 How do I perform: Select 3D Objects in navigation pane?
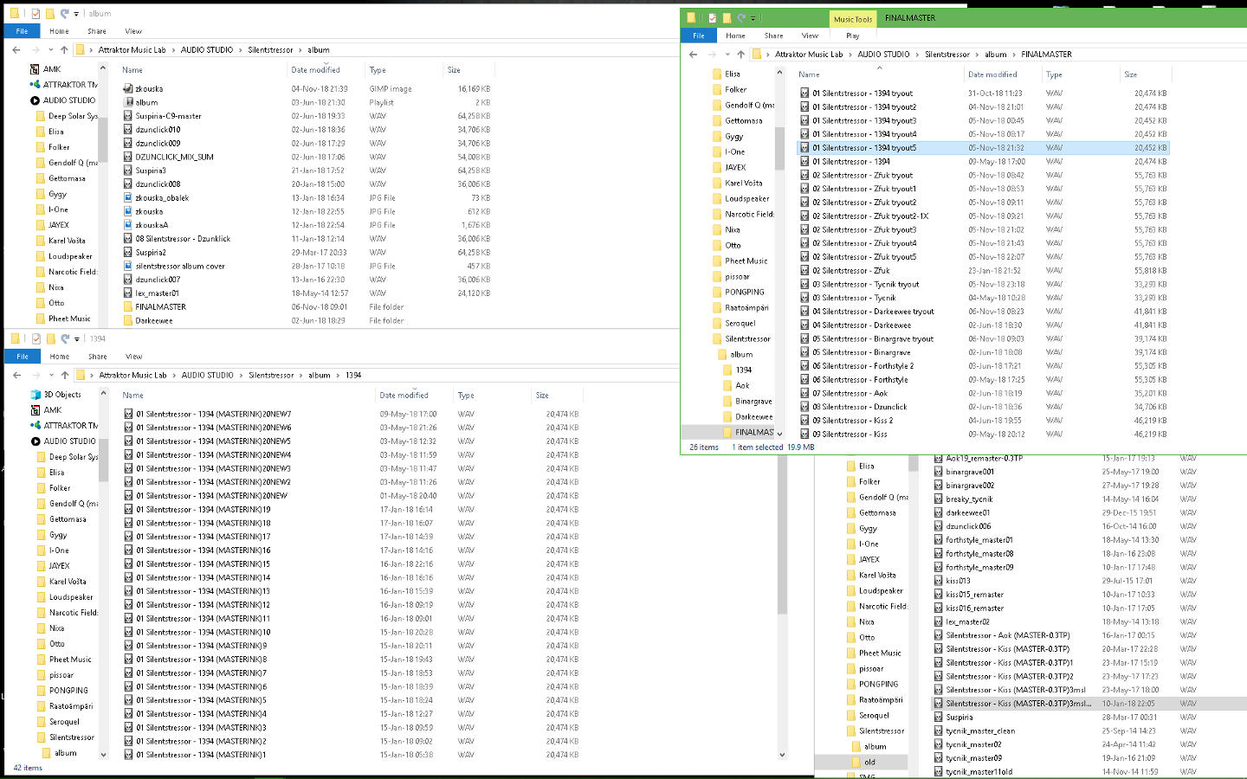tap(61, 395)
